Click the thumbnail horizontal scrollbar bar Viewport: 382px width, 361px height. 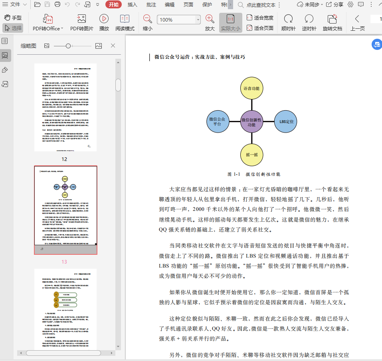(63, 353)
